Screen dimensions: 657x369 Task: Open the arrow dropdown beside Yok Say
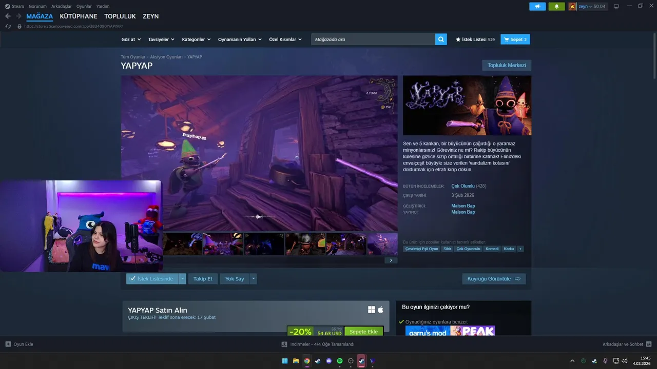[253, 279]
